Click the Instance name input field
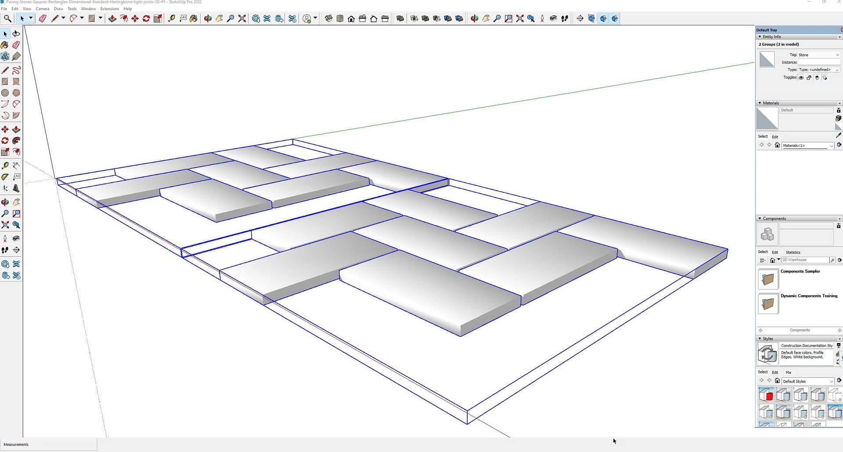The image size is (843, 452). 818,62
